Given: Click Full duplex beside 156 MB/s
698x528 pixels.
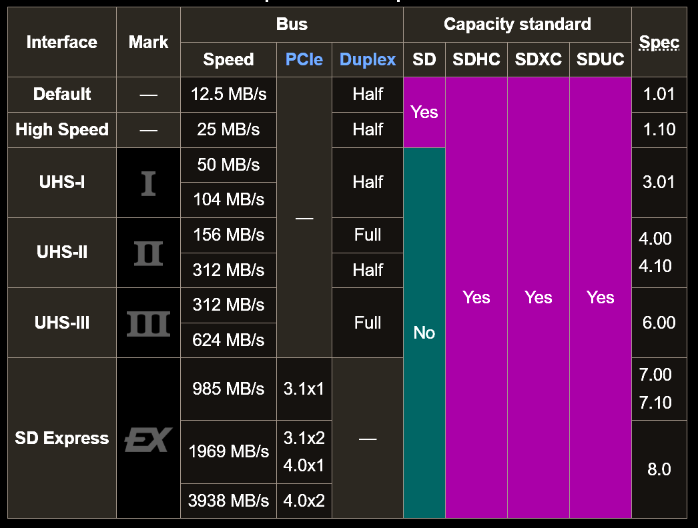Looking at the screenshot, I should coord(368,235).
